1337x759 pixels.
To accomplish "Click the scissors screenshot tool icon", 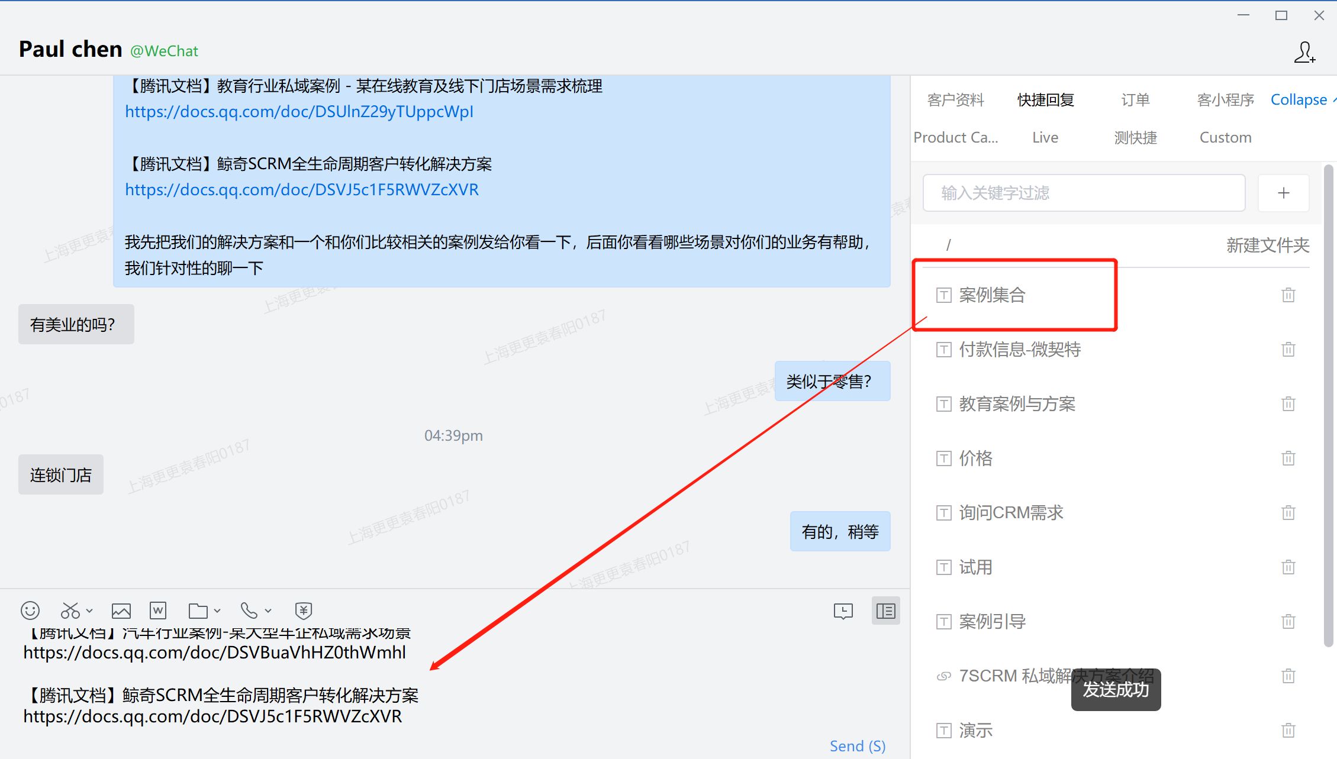I will click(x=70, y=611).
